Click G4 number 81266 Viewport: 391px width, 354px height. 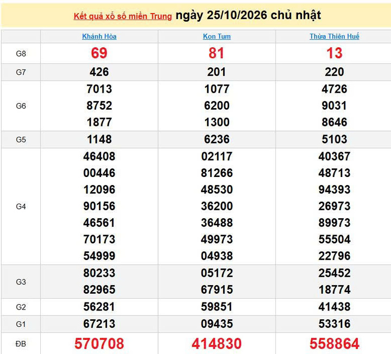(217, 173)
